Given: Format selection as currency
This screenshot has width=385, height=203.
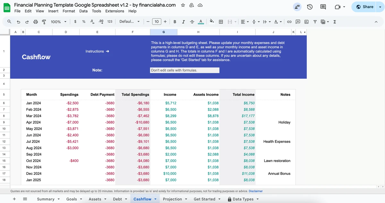Looking at the screenshot, I should pyautogui.click(x=75, y=21).
